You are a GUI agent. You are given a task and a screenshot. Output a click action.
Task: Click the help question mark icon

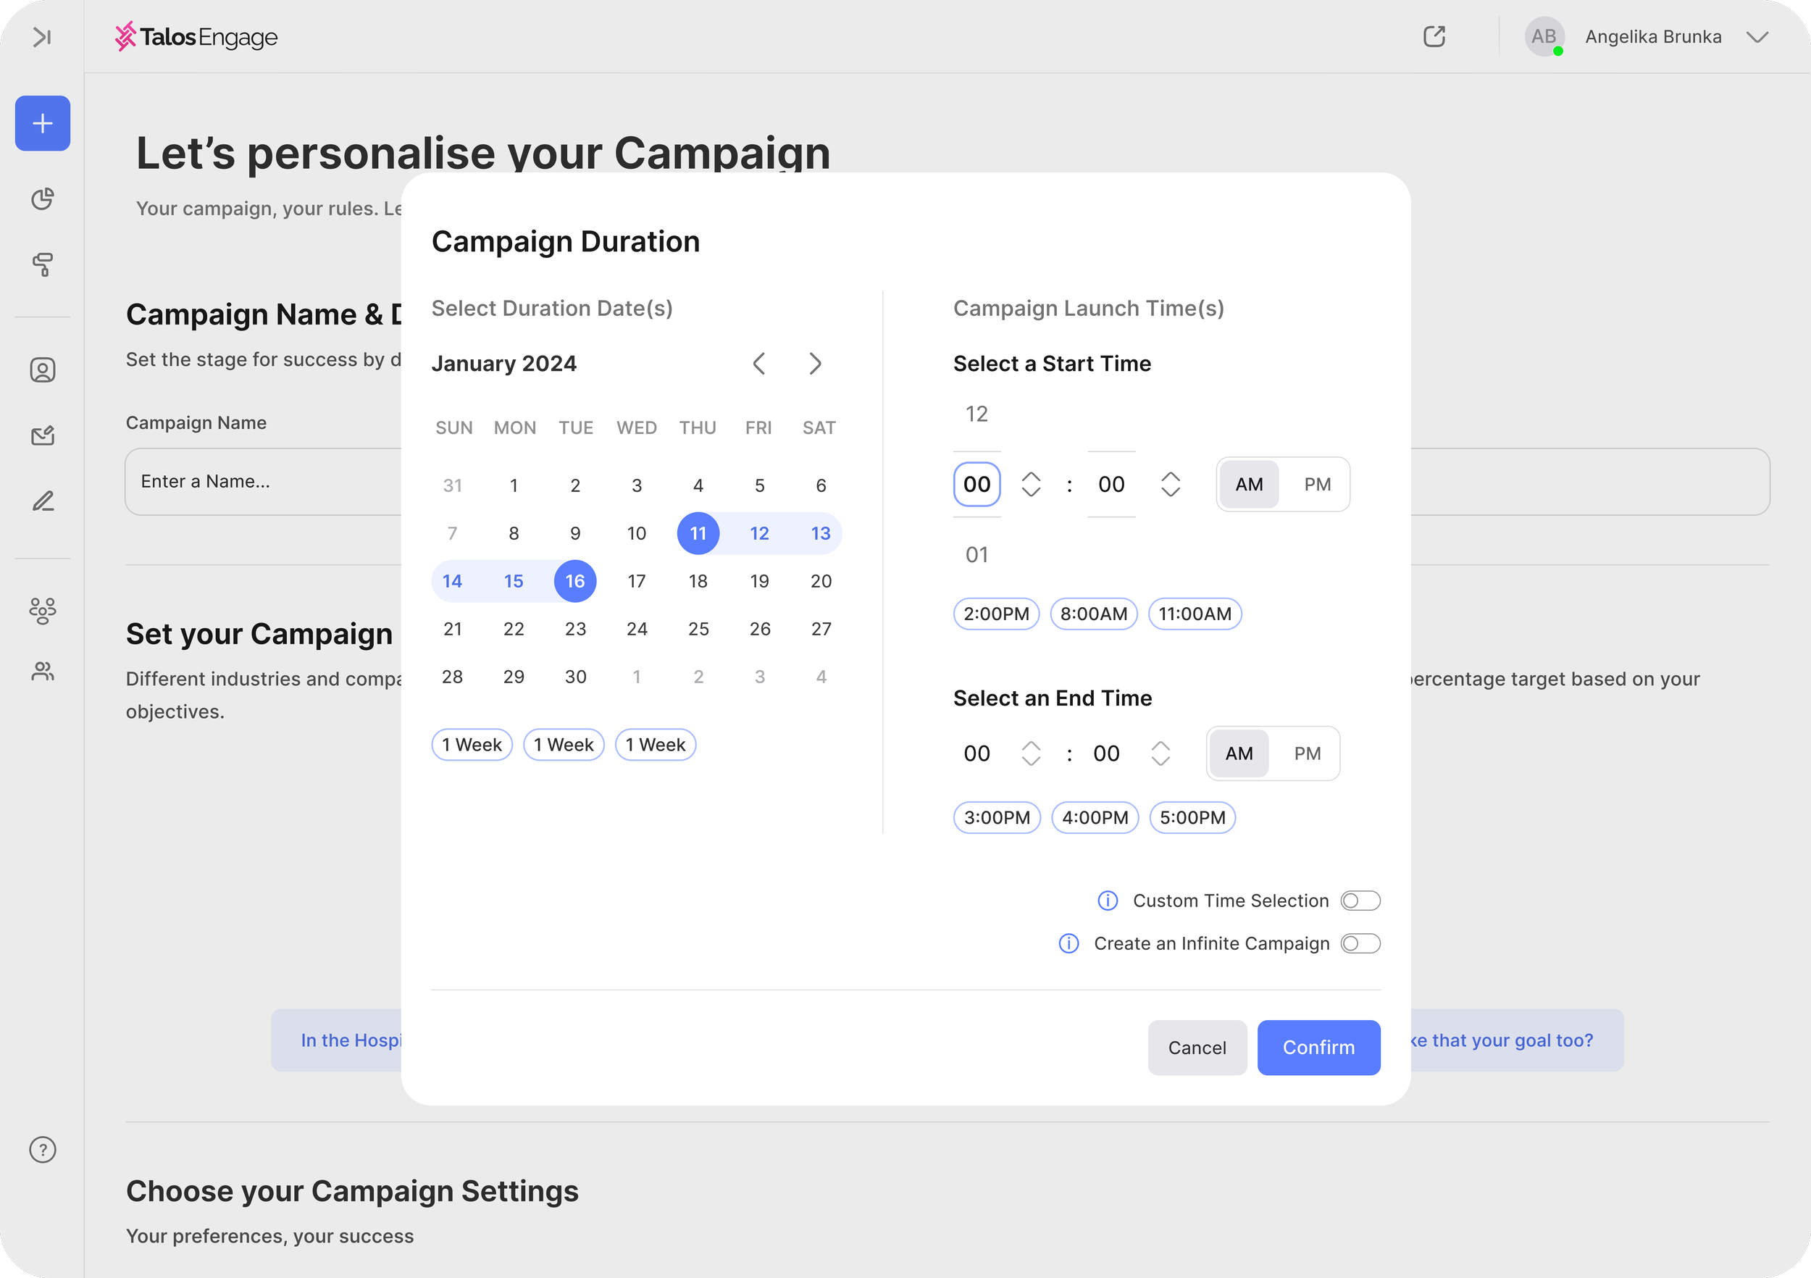point(43,1150)
